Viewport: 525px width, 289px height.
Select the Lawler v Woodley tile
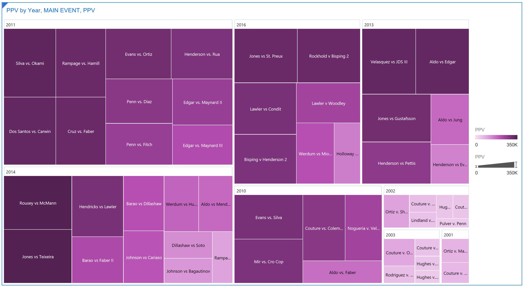point(328,103)
